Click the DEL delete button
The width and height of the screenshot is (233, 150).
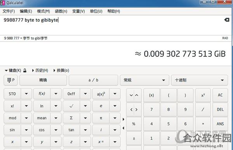point(220,110)
